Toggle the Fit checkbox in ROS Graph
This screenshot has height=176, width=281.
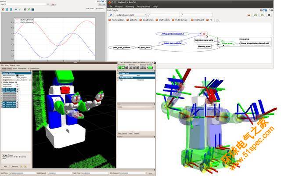click(208, 20)
